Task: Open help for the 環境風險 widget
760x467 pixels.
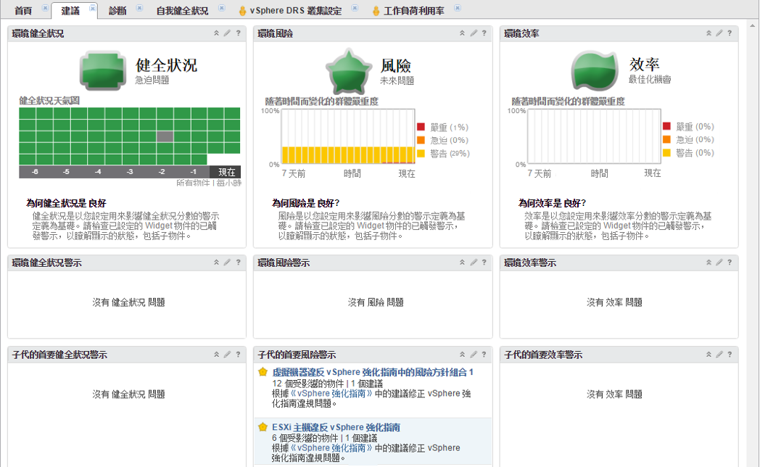Action: (x=484, y=33)
